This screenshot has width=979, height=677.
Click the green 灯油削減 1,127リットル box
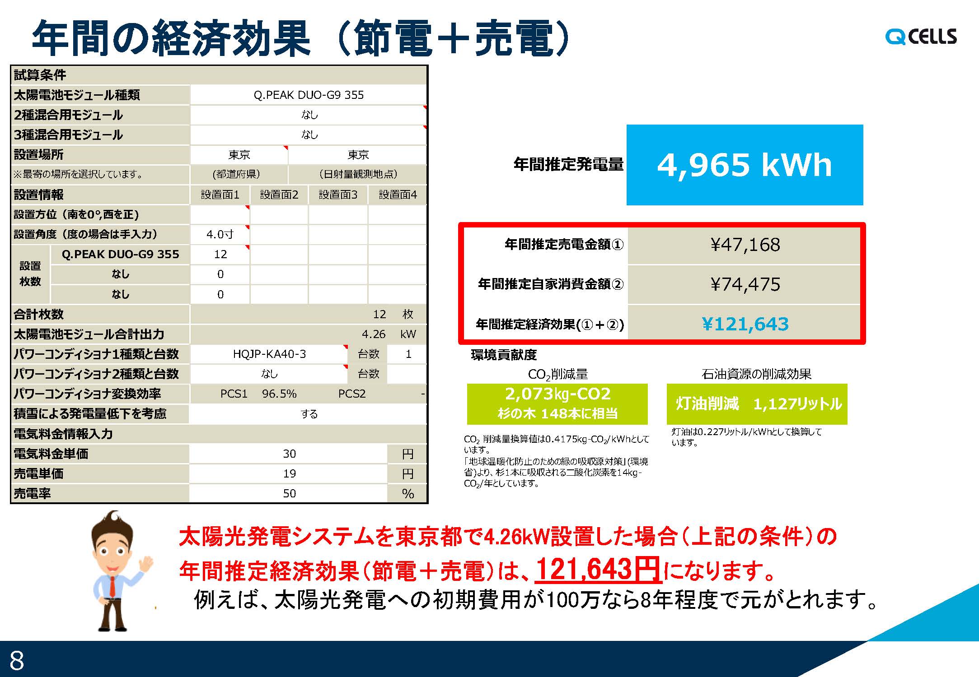757,404
